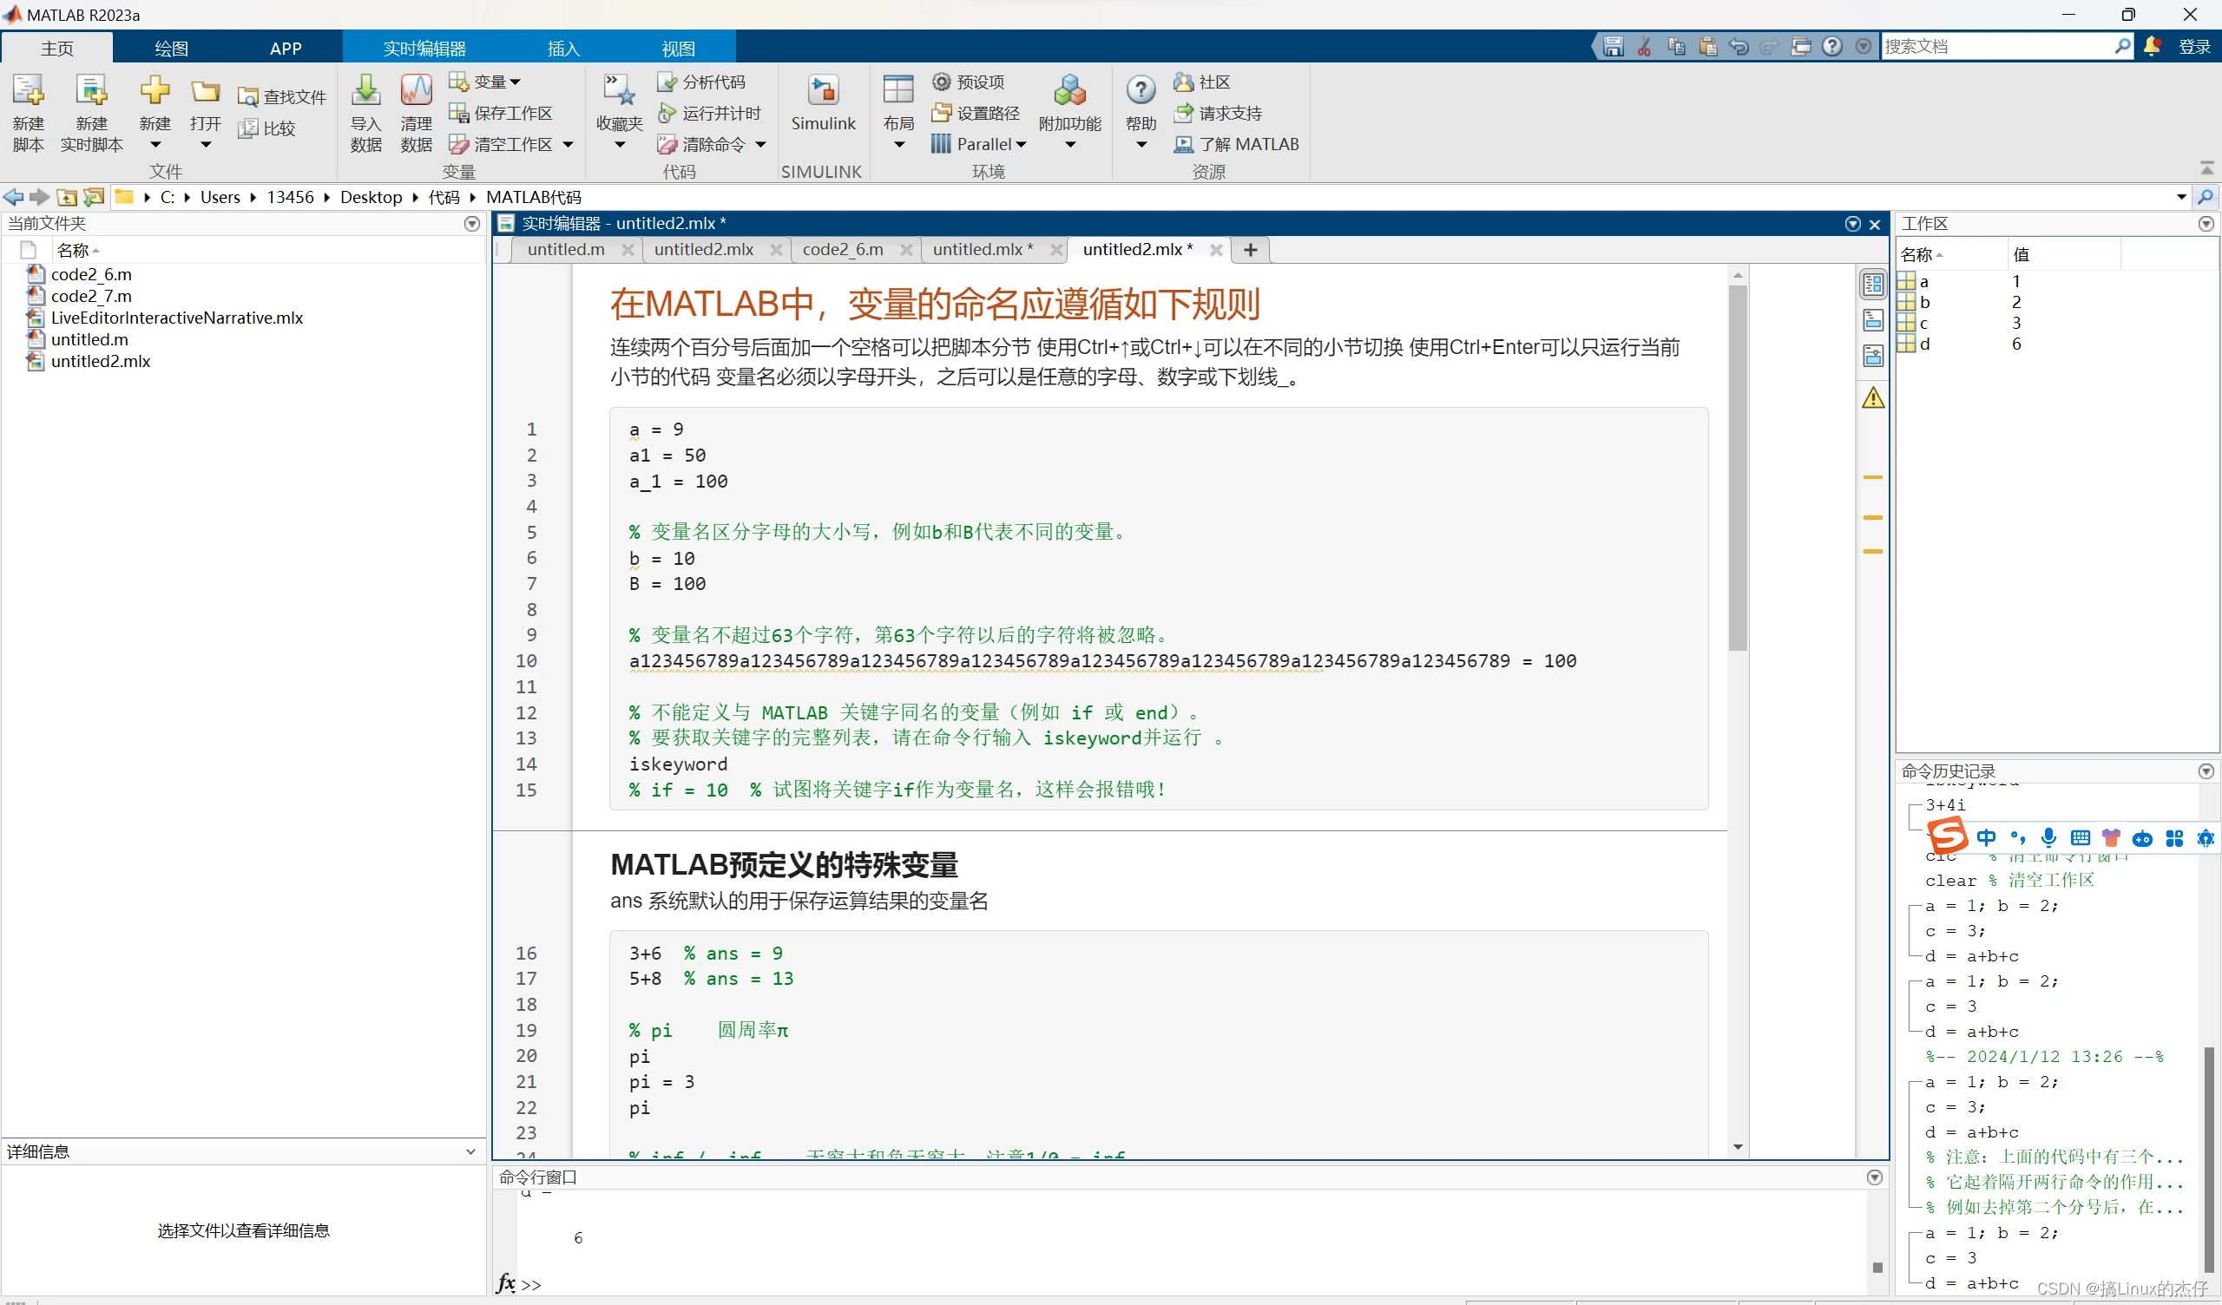Switch to output-on-right view icon
This screenshot has width=2222, height=1305.
click(1874, 284)
